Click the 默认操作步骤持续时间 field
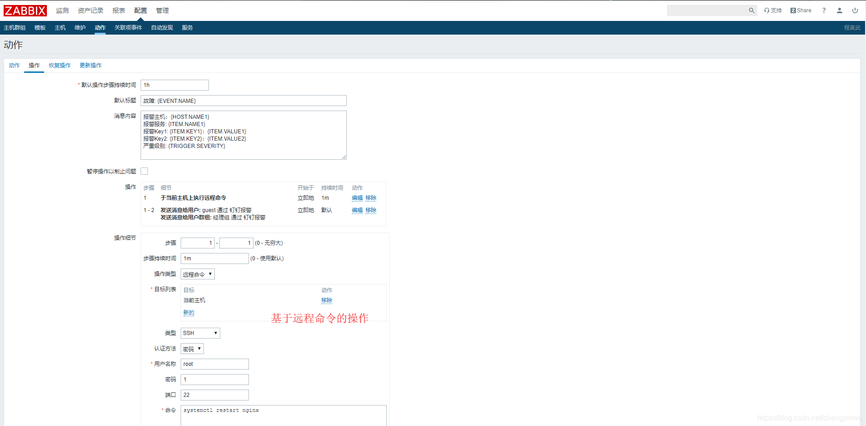 point(175,85)
